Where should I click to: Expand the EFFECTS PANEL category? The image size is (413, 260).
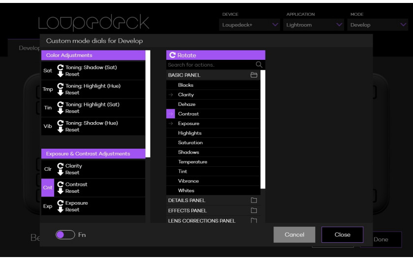[x=213, y=210]
